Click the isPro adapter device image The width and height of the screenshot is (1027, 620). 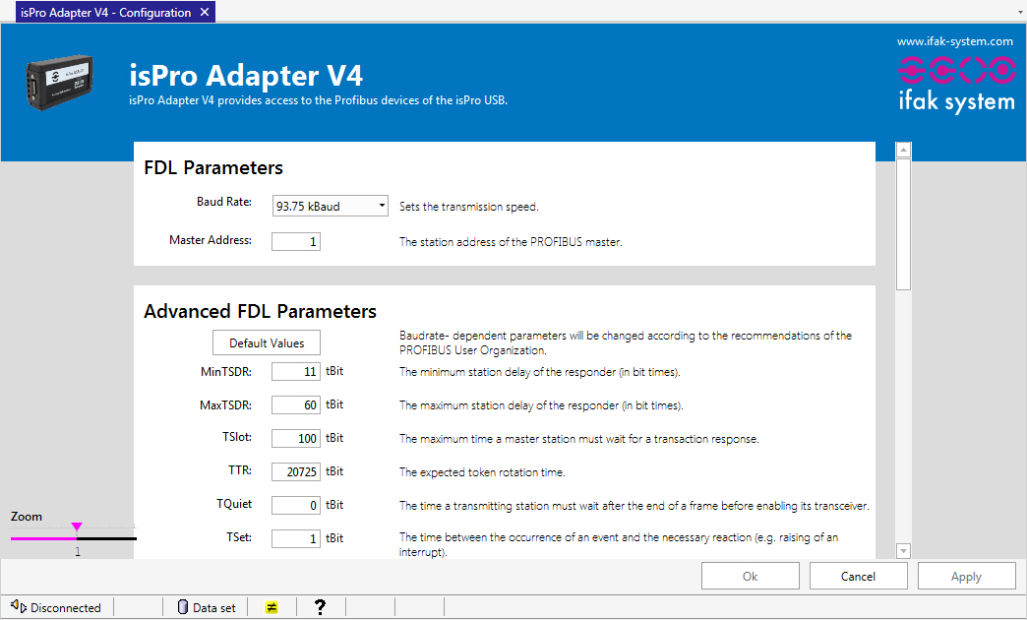[60, 82]
